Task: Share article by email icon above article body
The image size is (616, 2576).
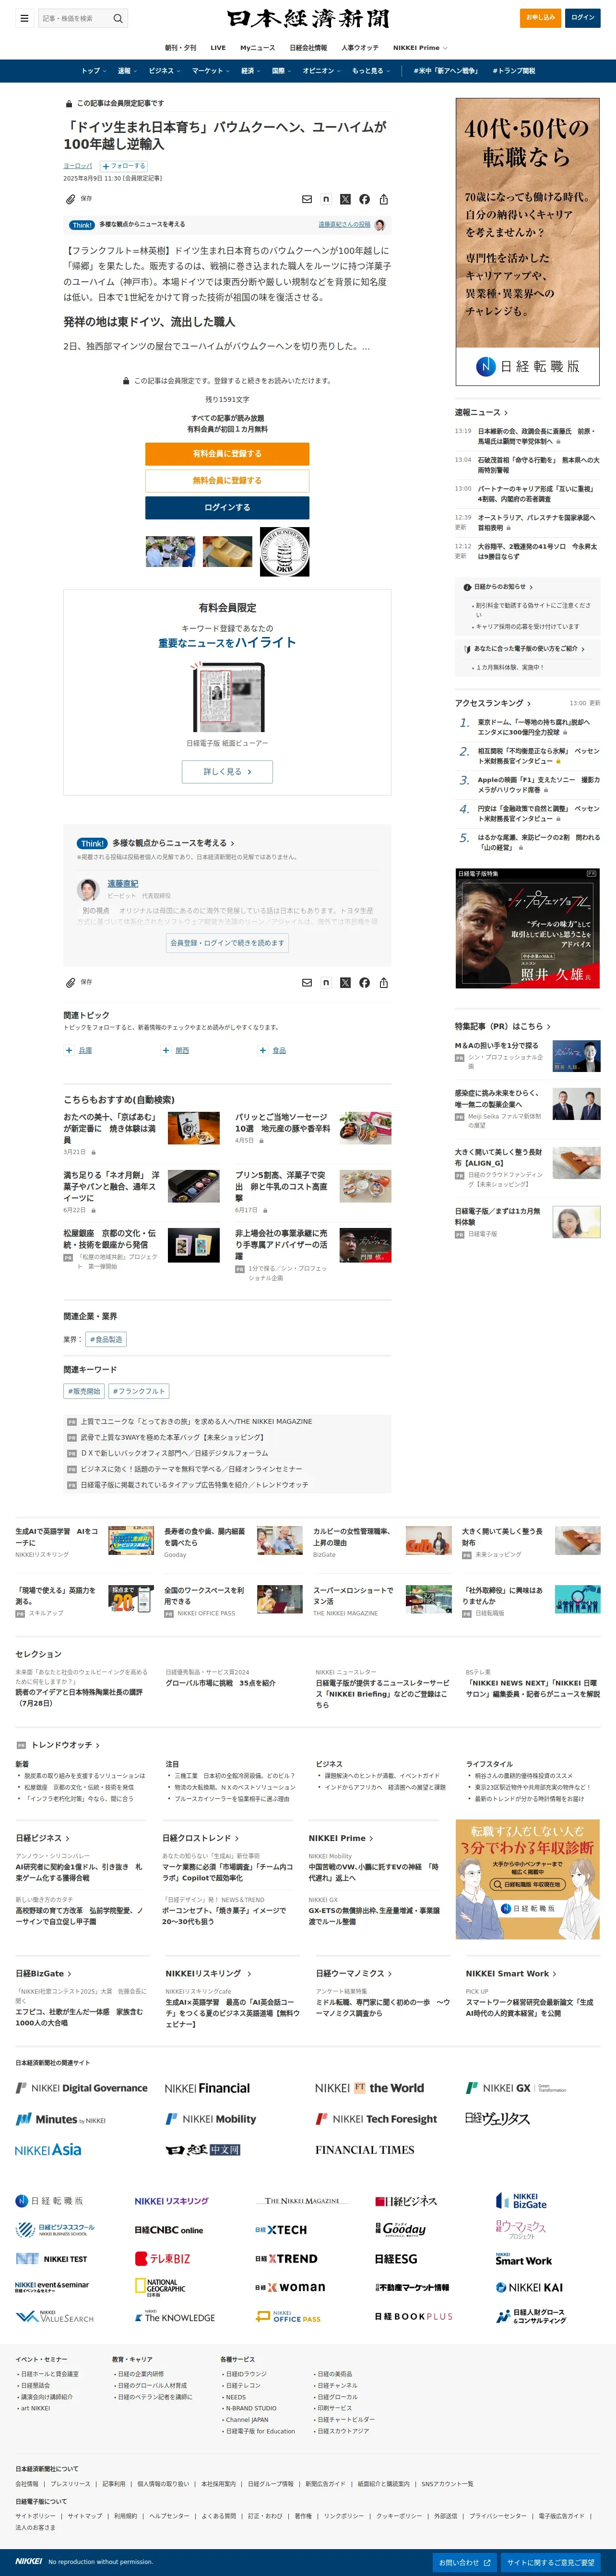Action: (x=307, y=199)
